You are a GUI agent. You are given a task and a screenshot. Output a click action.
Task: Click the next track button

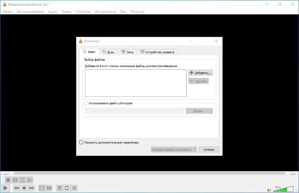pos(31,188)
